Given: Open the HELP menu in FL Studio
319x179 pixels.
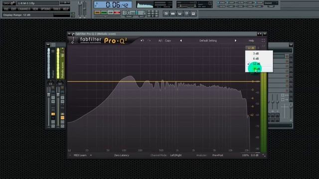Looking at the screenshot, I should pos(65,9).
